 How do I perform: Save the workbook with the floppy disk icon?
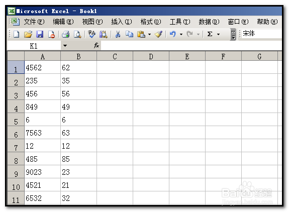pyautogui.click(x=40, y=34)
